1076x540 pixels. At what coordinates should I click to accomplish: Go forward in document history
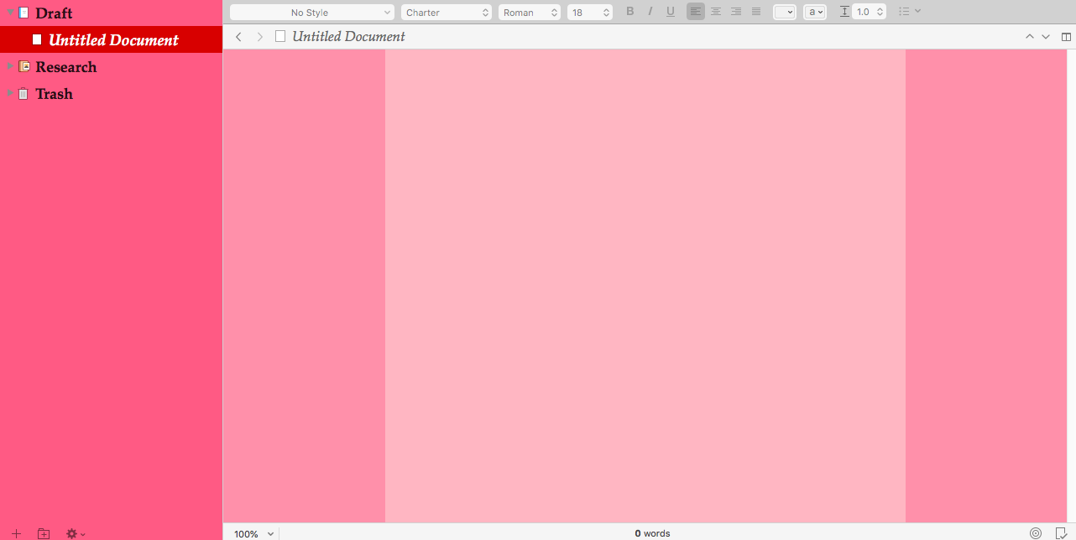[x=259, y=37]
